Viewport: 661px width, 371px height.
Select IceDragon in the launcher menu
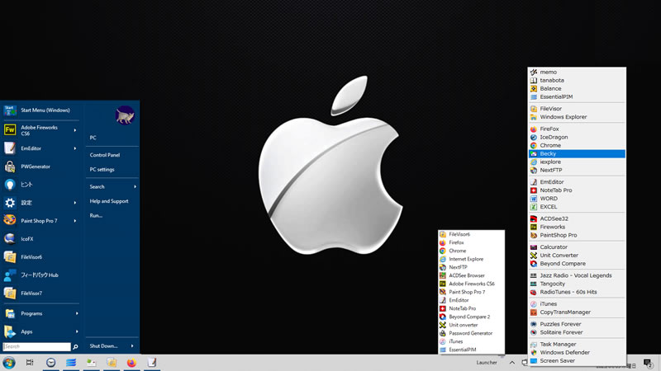(x=577, y=137)
